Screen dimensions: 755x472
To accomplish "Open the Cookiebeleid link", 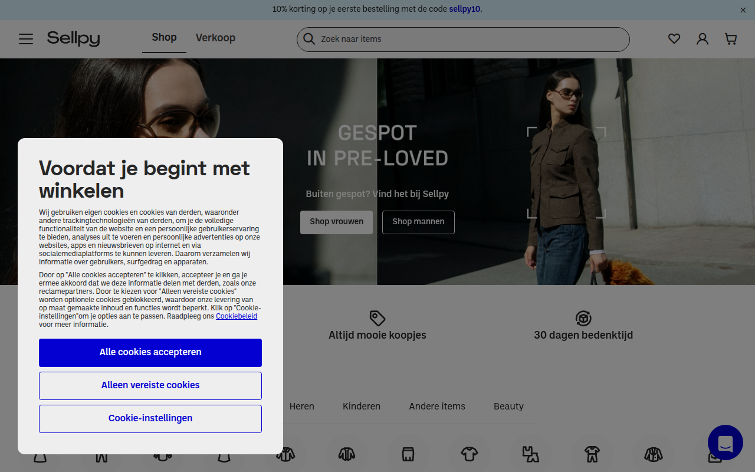I will (x=237, y=316).
